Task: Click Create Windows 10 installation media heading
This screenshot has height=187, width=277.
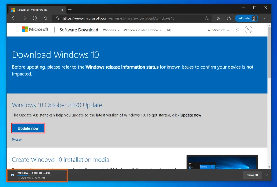Action: (61, 159)
